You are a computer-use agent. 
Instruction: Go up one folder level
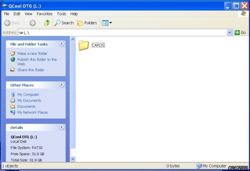[47, 23]
